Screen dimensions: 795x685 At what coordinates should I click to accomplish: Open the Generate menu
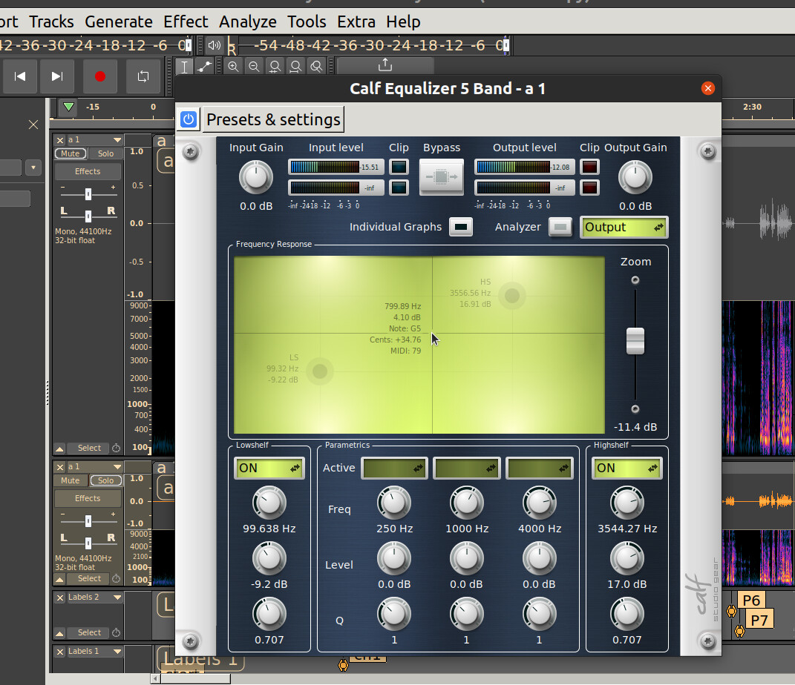(119, 21)
